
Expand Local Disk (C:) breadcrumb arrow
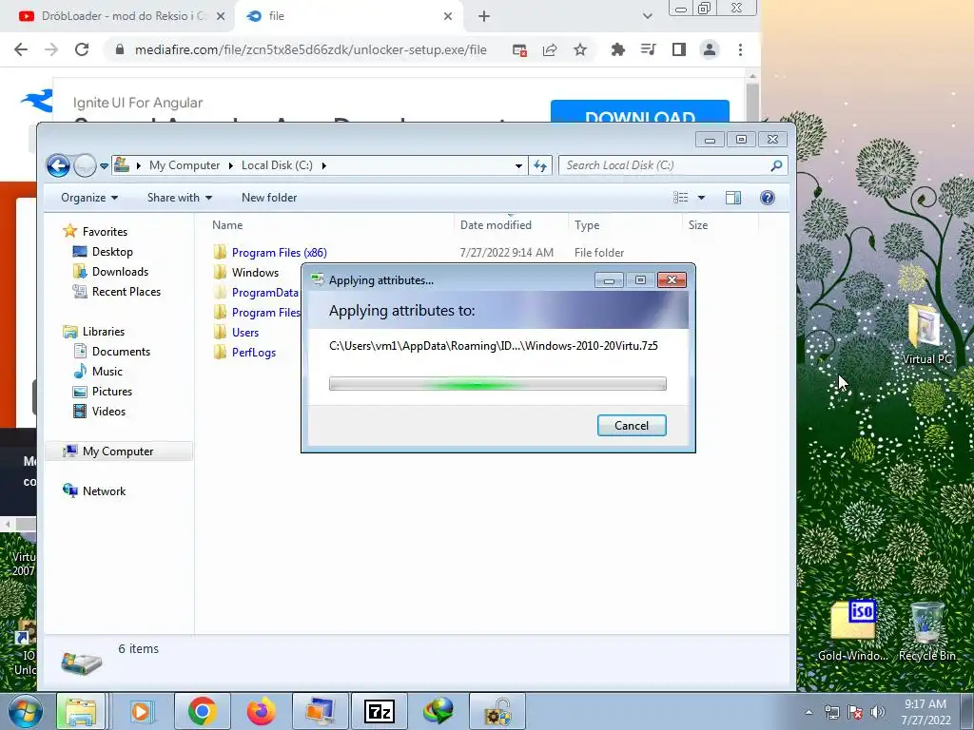point(323,165)
